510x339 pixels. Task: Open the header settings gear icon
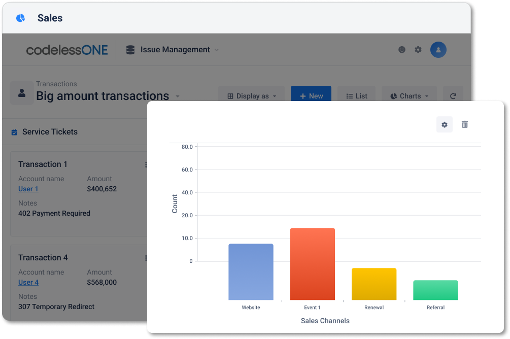coord(418,49)
